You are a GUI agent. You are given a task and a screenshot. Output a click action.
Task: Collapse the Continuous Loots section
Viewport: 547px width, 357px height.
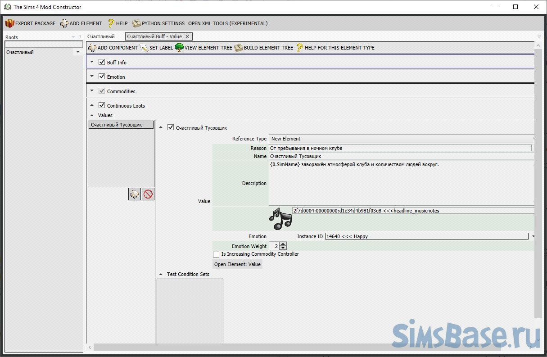pyautogui.click(x=92, y=105)
